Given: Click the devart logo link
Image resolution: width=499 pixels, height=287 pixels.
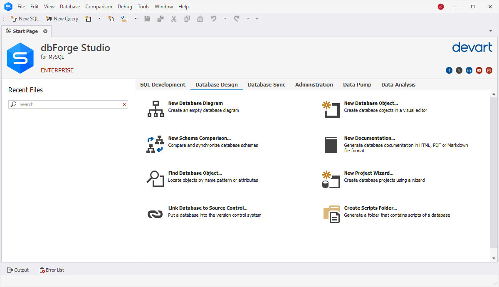Looking at the screenshot, I should point(472,47).
